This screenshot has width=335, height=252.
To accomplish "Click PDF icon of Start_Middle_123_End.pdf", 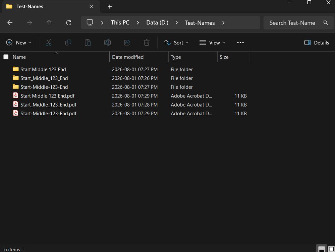I will [16, 104].
